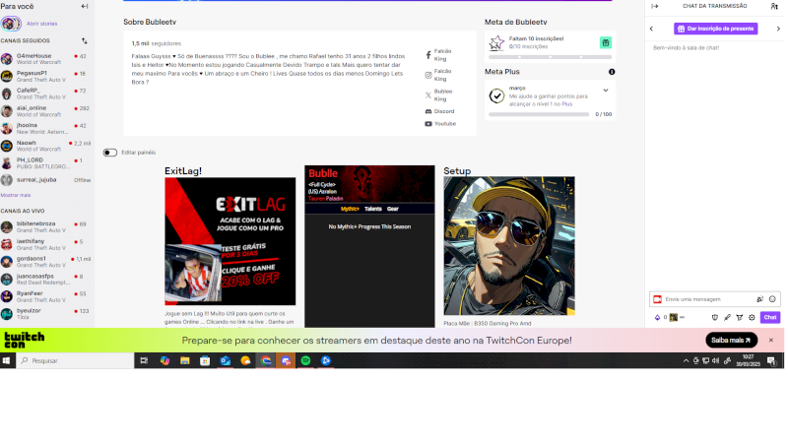The image size is (788, 443).
Task: Click the red camera icon in chat input
Action: coord(657,299)
